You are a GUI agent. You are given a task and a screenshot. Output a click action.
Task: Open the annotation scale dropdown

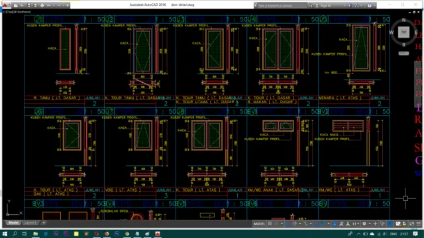[x=355, y=223]
